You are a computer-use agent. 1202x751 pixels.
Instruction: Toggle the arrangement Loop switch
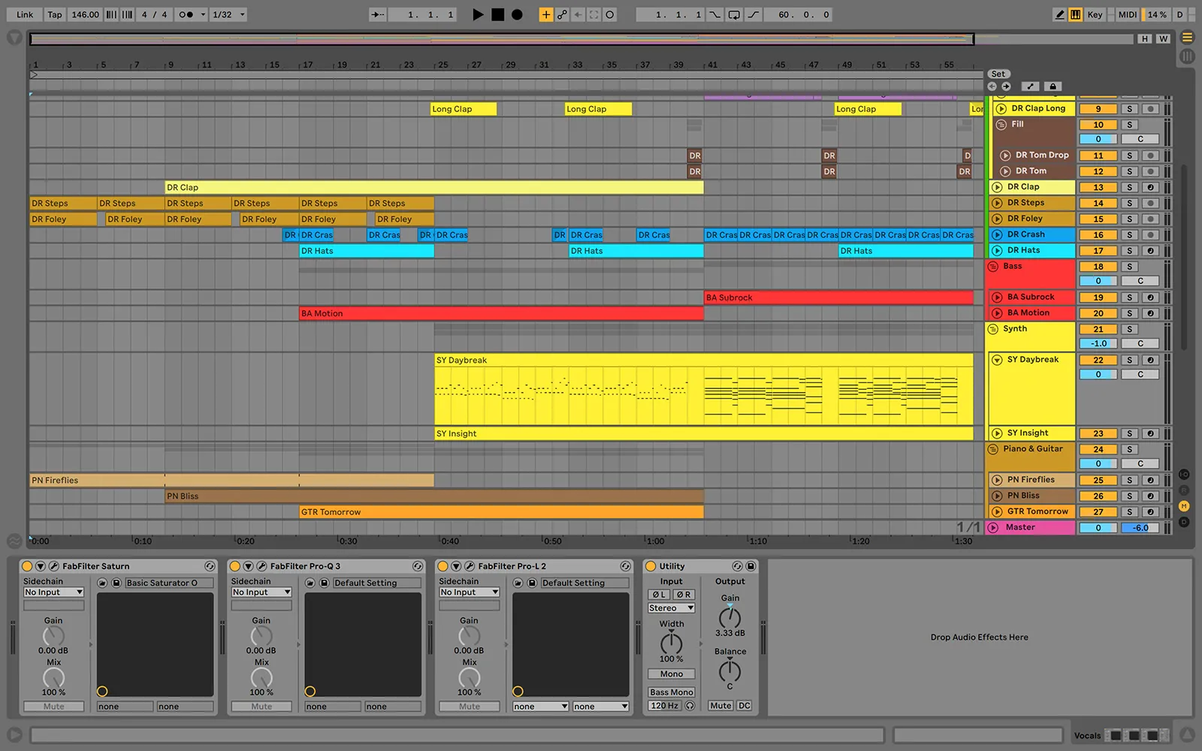pos(734,14)
